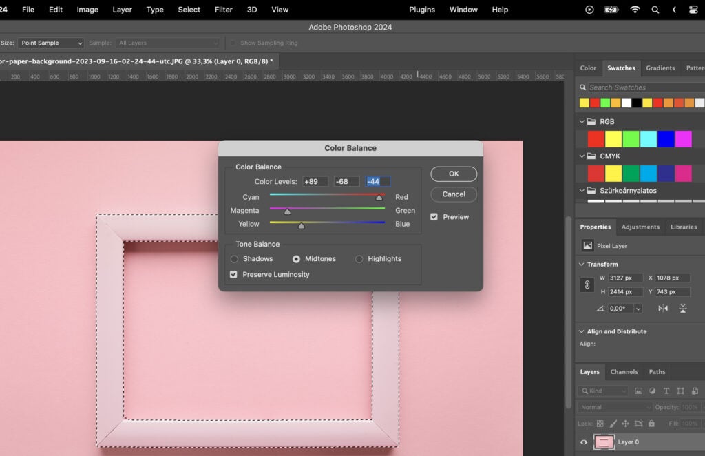The width and height of the screenshot is (705, 456).
Task: Open the Filter menu
Action: (x=224, y=10)
